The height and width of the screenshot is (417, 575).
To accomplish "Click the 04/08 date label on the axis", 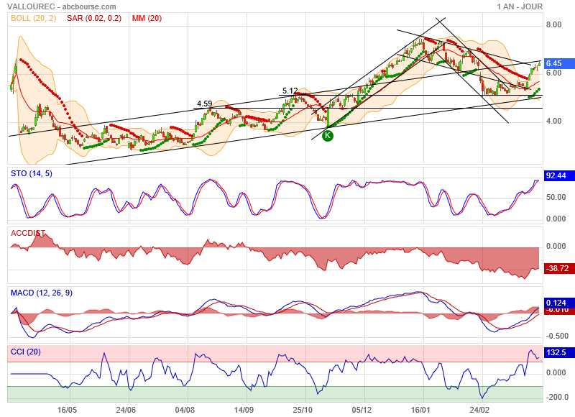I will tap(185, 410).
